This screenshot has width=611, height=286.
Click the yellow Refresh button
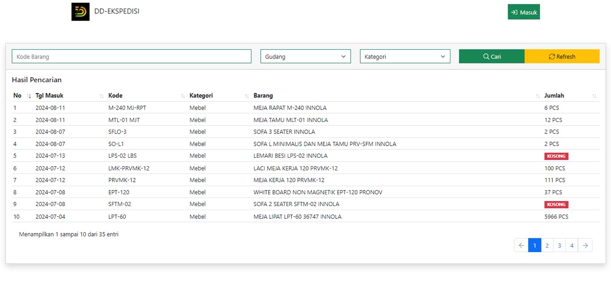(x=562, y=56)
